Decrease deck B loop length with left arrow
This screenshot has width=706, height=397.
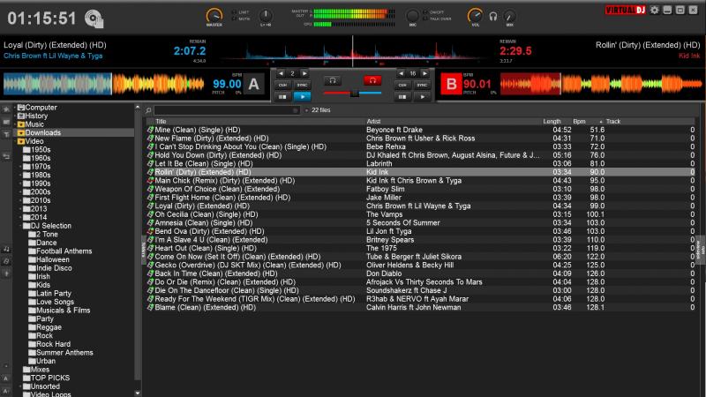[x=401, y=73]
